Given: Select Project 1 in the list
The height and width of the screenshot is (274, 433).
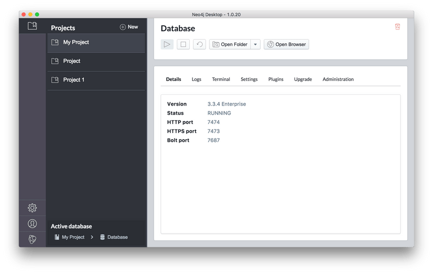Looking at the screenshot, I should [96, 80].
